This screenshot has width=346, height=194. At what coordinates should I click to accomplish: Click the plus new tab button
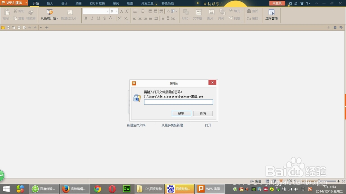[x=47, y=28]
